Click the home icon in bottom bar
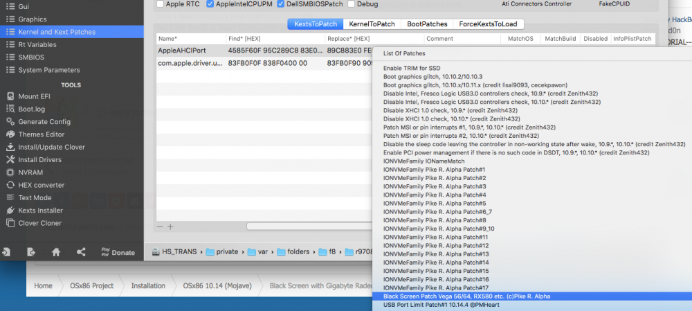 click(x=56, y=252)
